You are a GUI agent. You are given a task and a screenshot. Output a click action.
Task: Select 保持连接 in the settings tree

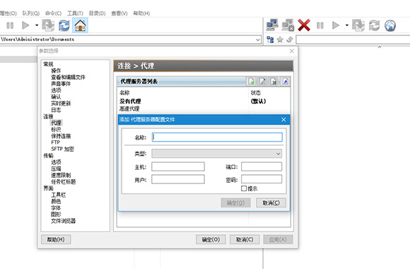click(x=61, y=136)
